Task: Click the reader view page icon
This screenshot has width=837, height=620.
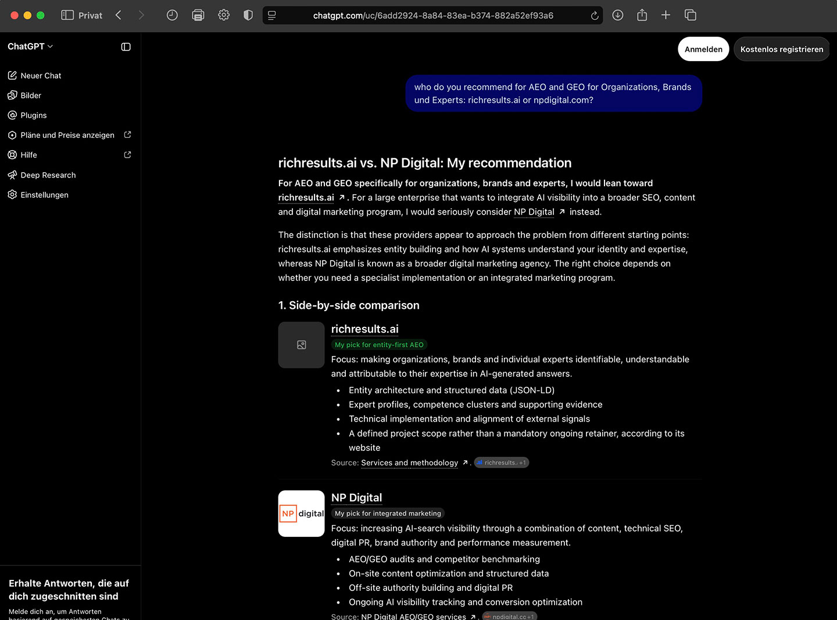Action: (x=272, y=15)
